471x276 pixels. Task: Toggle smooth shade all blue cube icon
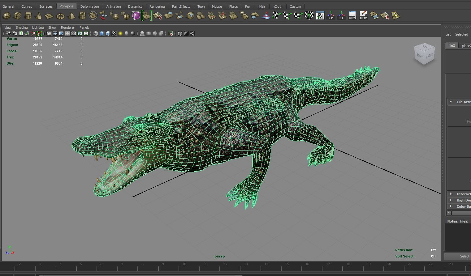tap(102, 33)
